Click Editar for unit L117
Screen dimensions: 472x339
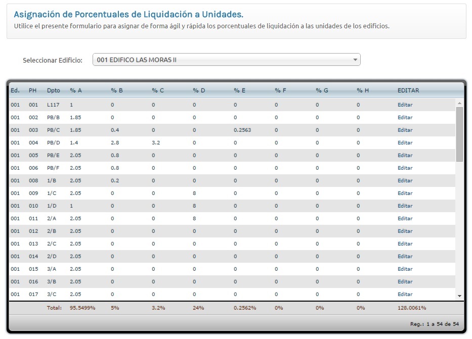click(405, 105)
